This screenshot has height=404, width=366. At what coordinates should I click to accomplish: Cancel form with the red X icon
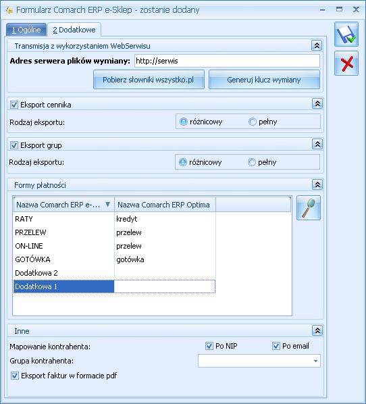[346, 63]
